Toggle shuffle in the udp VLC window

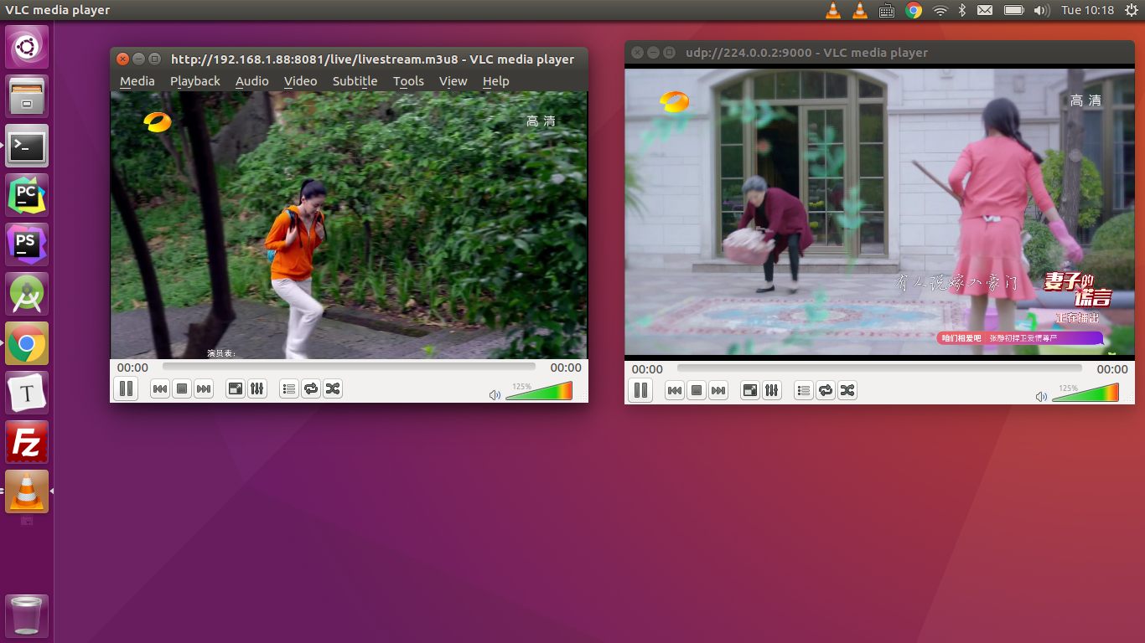847,390
